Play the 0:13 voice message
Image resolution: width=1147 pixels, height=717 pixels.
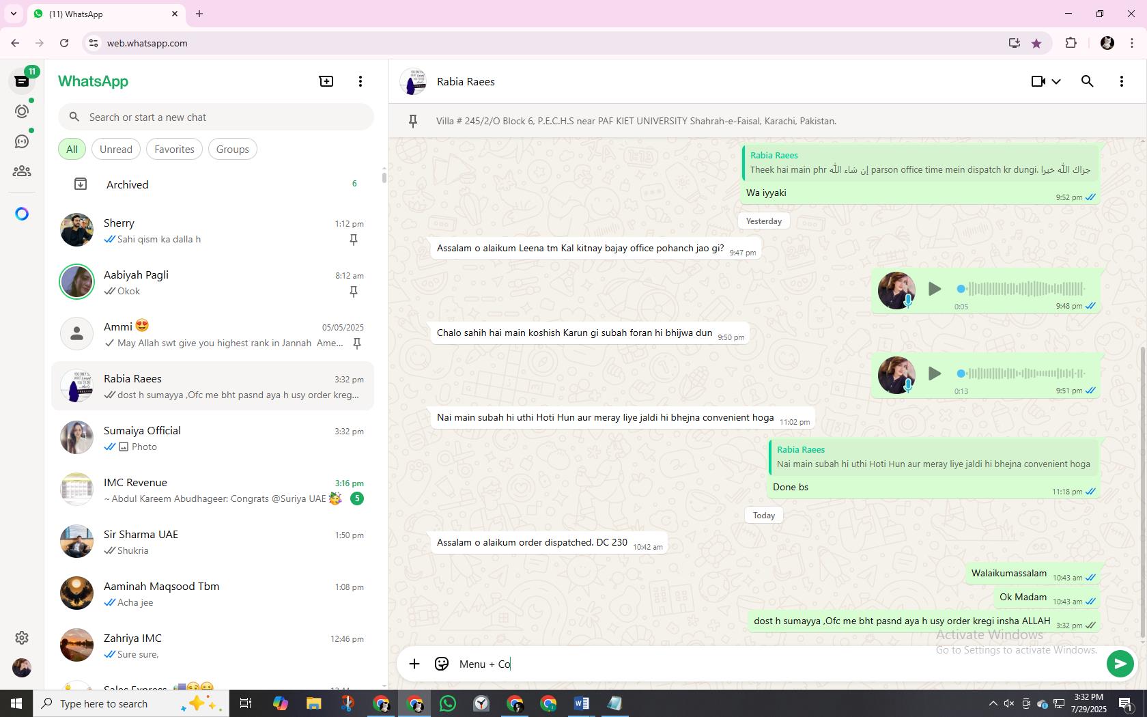pyautogui.click(x=935, y=374)
